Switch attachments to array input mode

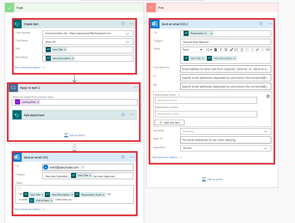coord(268,96)
